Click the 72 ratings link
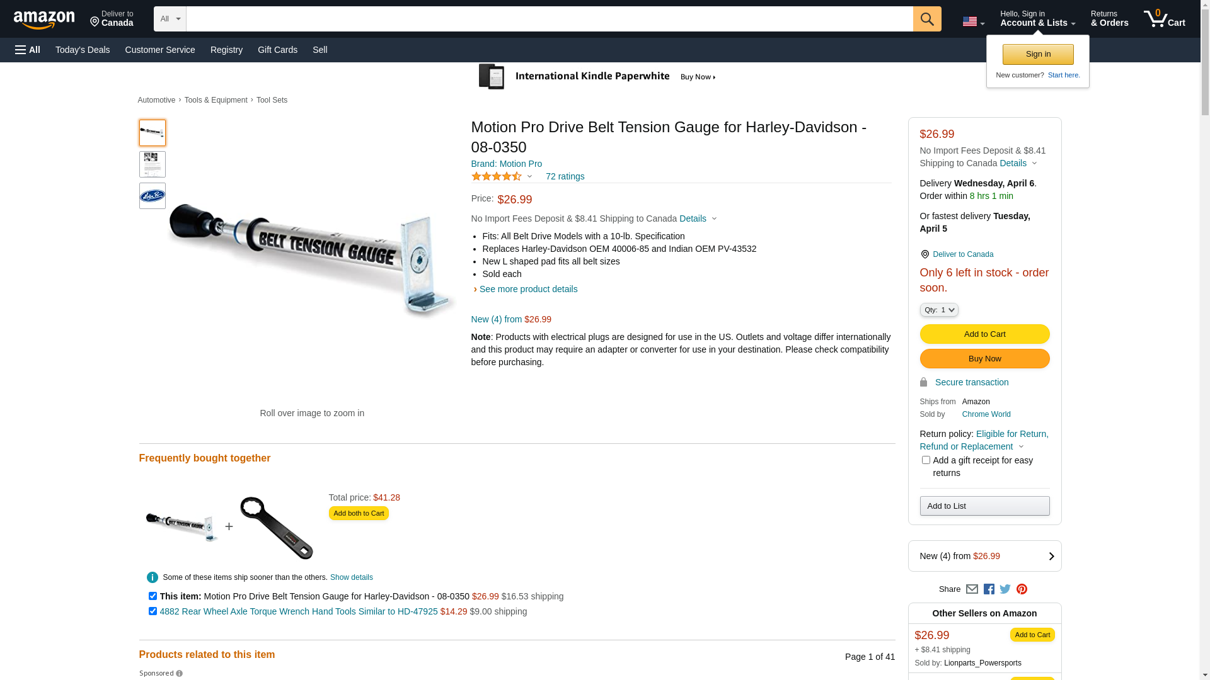 [565, 176]
